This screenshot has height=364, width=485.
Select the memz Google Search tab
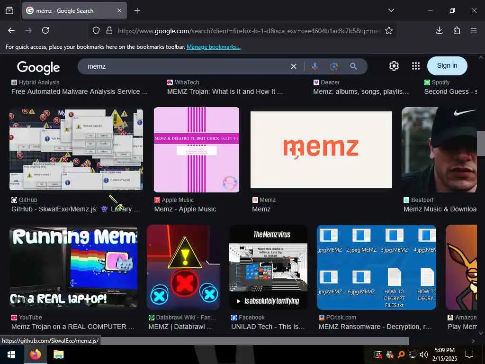tap(74, 11)
